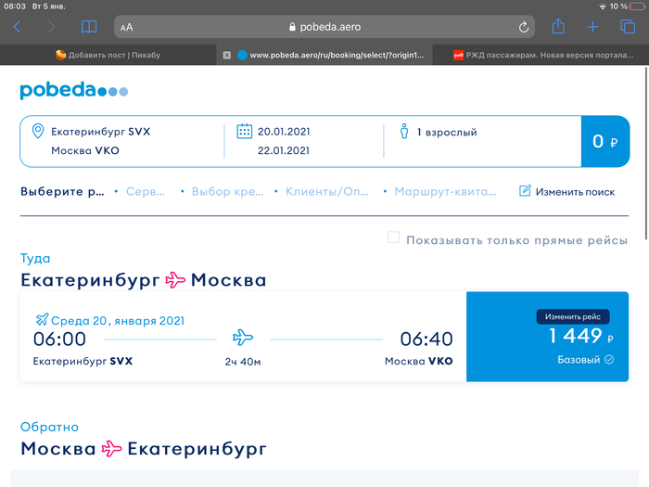Open the route selector Екатеринбург SVX
This screenshot has width=649, height=487.
(100, 132)
